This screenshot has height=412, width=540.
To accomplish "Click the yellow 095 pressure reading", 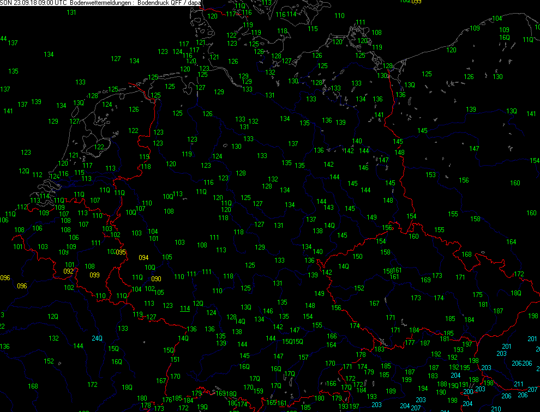I will 121,252.
